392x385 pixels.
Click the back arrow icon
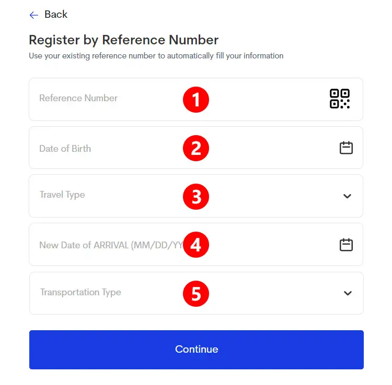(x=34, y=15)
